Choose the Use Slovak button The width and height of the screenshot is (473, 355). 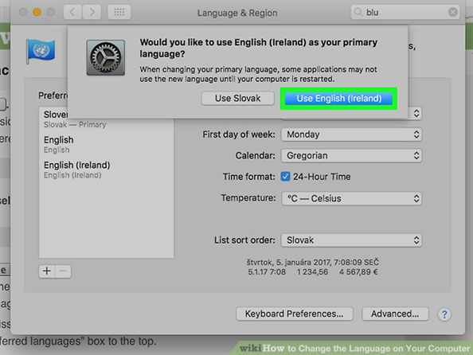tap(238, 99)
